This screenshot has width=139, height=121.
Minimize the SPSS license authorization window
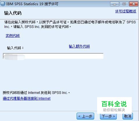point(114,4)
